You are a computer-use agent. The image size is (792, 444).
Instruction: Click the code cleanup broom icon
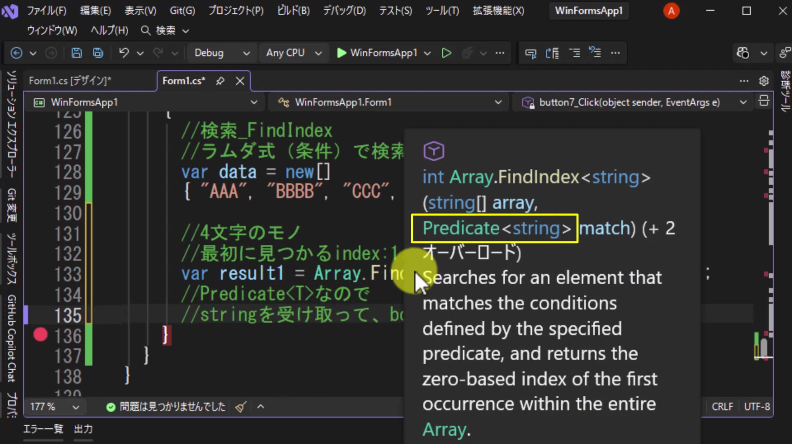pos(241,407)
